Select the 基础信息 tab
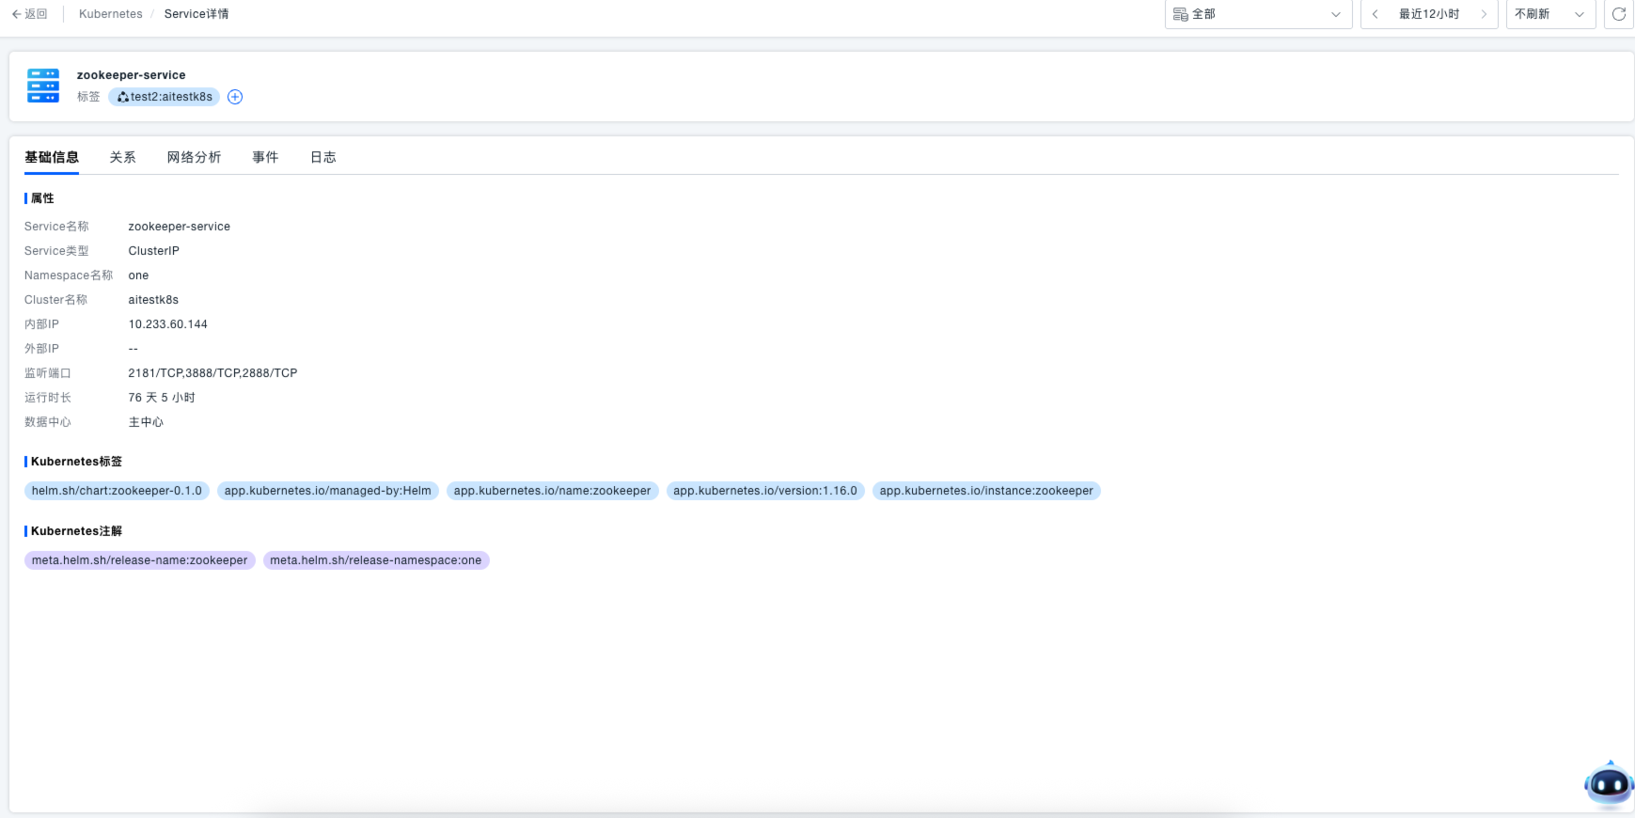The image size is (1635, 818). pyautogui.click(x=52, y=157)
